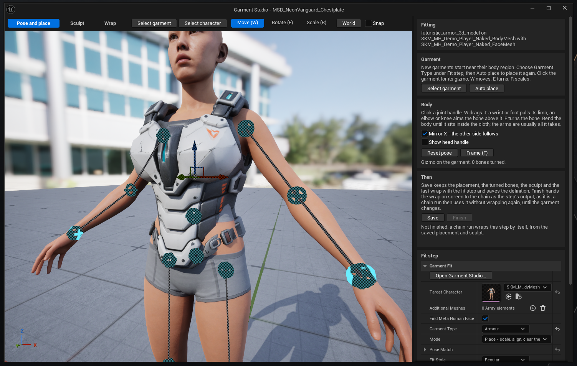
Task: Select the hip joint handle on the viewer's right
Action: 226,270
